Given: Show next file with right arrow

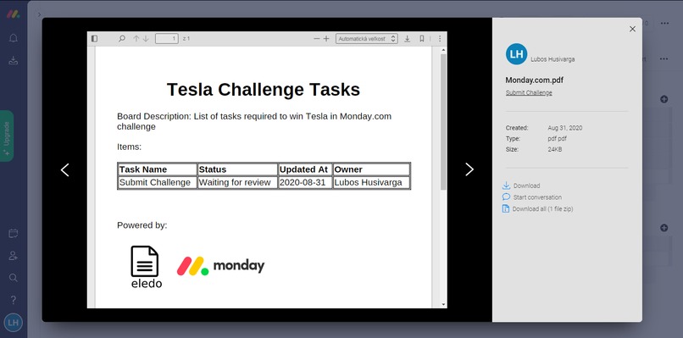Looking at the screenshot, I should 469,169.
